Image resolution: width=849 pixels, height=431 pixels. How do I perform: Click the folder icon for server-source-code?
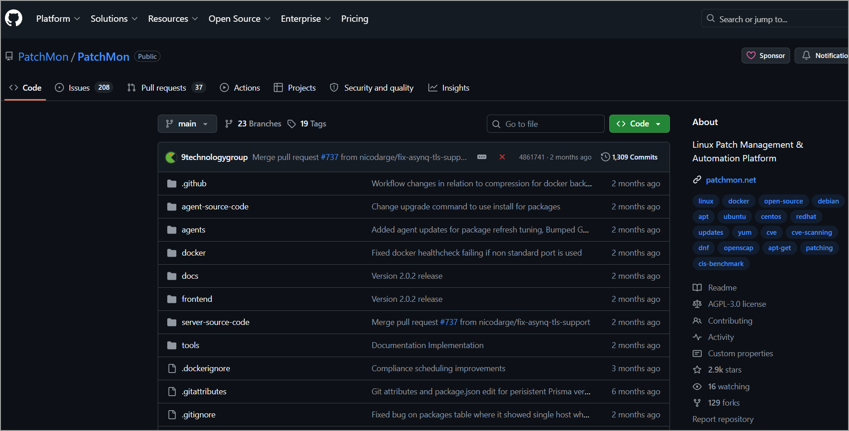pyautogui.click(x=172, y=322)
